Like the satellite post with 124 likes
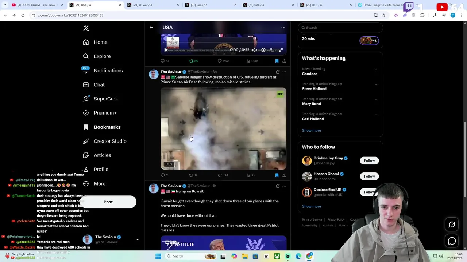This screenshot has width=467, height=262. pyautogui.click(x=223, y=175)
